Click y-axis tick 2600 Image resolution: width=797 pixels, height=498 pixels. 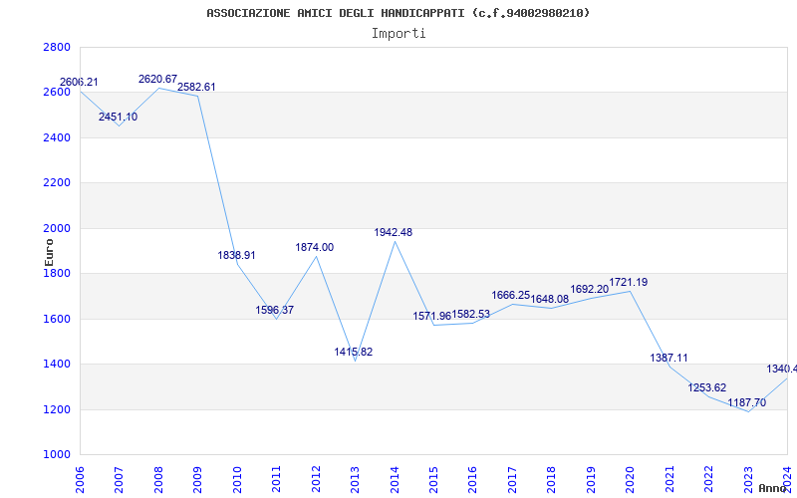57,93
